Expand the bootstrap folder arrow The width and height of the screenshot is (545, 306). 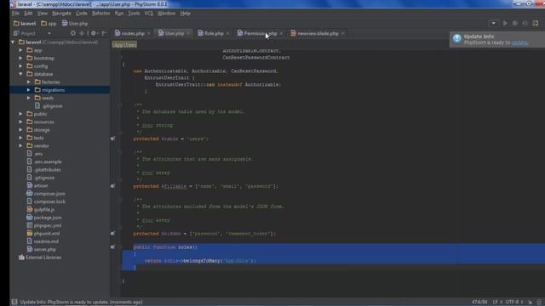coord(20,58)
